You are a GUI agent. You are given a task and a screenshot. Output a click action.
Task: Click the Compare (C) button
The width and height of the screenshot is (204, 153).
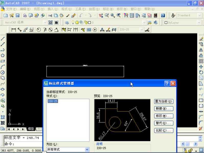point(164,131)
